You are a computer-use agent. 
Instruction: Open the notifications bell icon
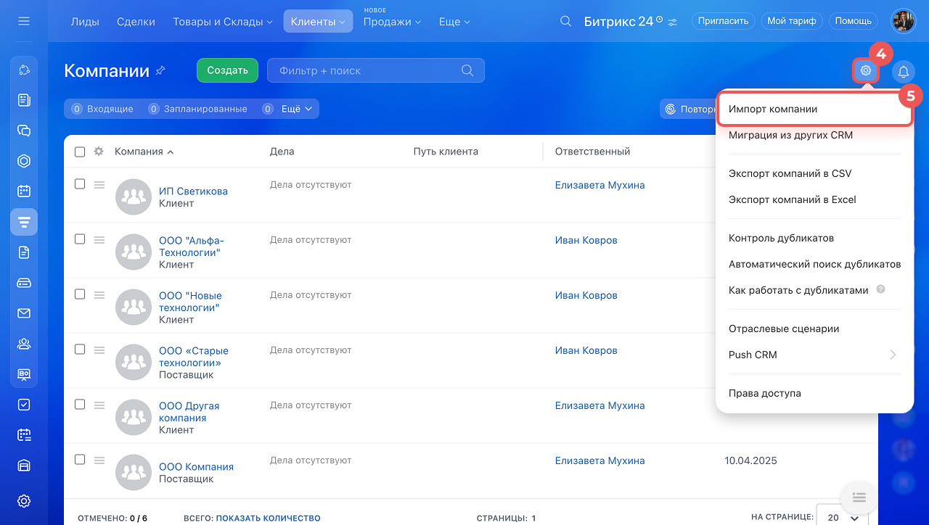[904, 71]
